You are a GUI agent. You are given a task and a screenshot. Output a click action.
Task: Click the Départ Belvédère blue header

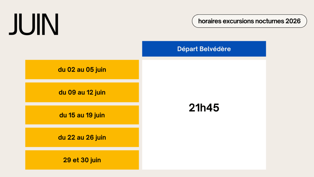click(x=204, y=49)
